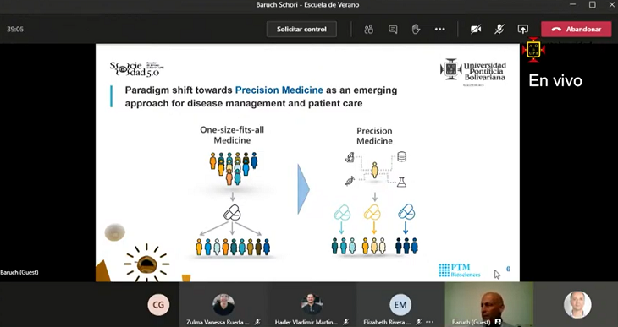Select the last participant avatar at right

coord(577,304)
